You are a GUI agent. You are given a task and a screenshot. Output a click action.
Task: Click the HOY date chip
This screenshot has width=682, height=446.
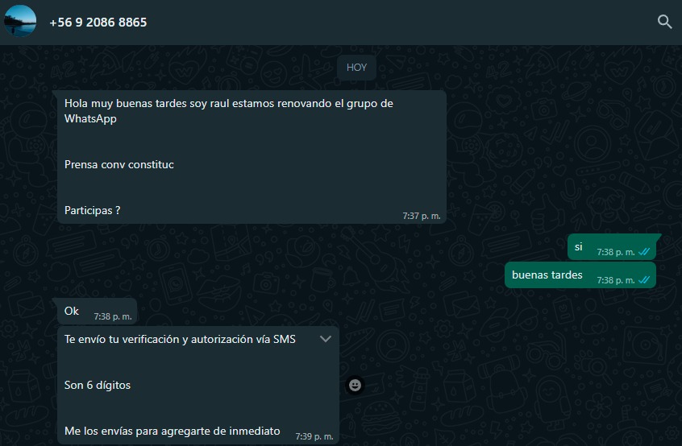(x=356, y=68)
